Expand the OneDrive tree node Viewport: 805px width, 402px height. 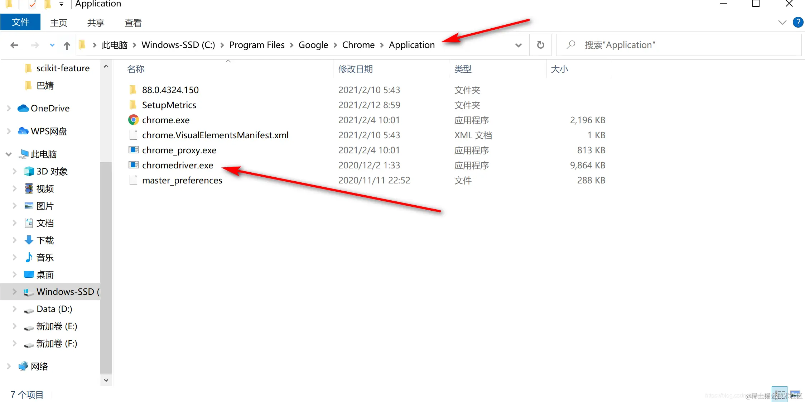(9, 108)
